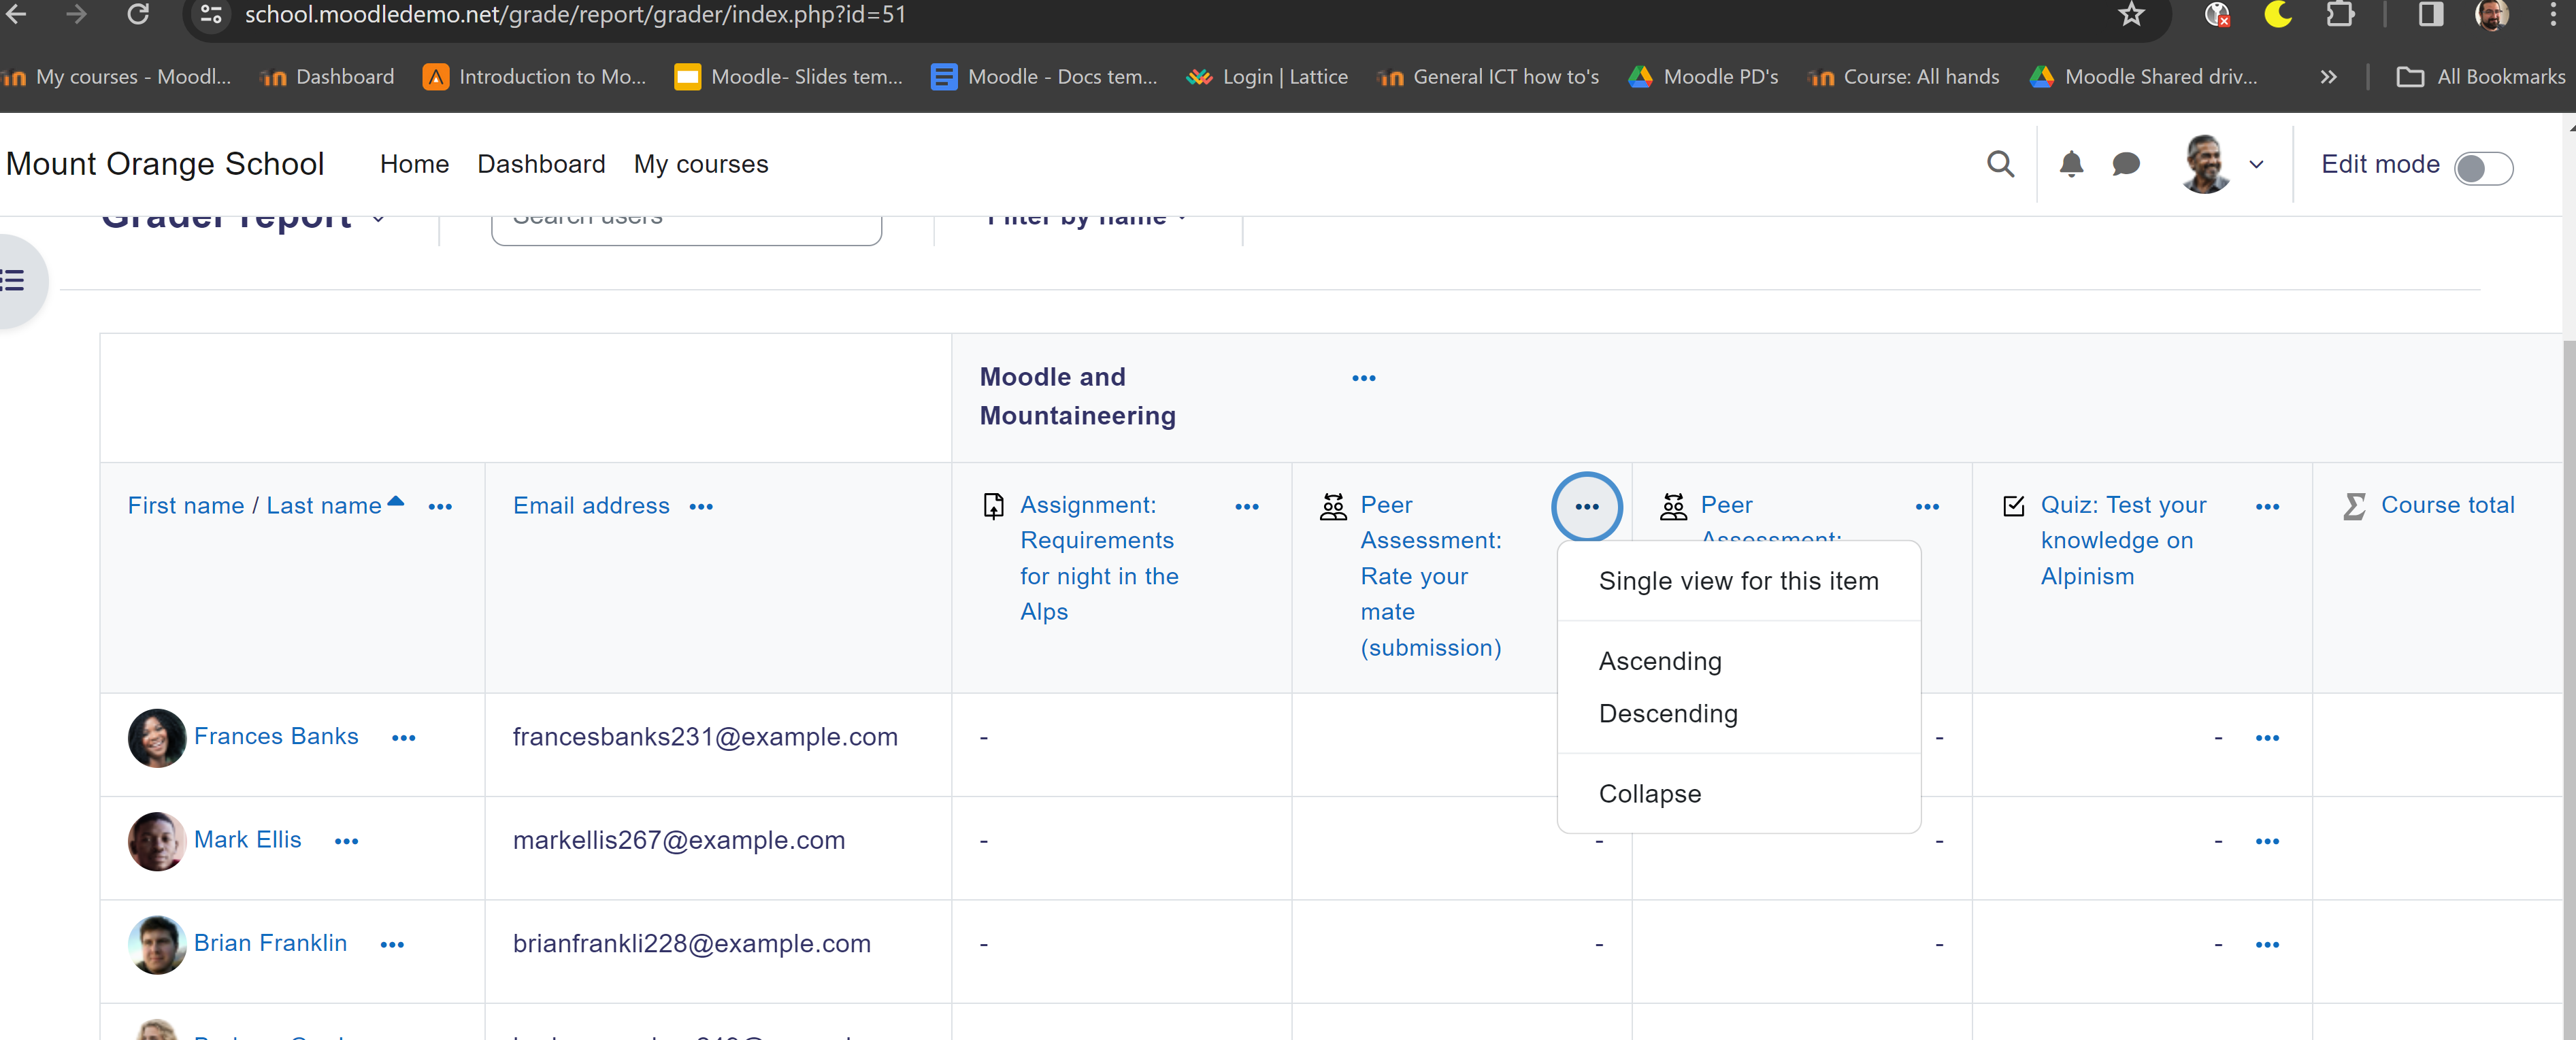Screen dimensions: 2576x1040
Task: Sort by Email address link
Action: click(x=591, y=506)
